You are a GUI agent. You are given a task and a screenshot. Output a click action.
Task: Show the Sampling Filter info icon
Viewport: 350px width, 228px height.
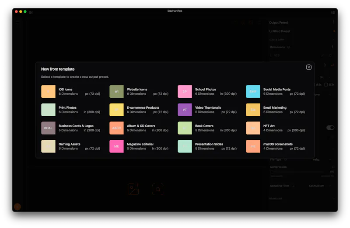(x=293, y=186)
